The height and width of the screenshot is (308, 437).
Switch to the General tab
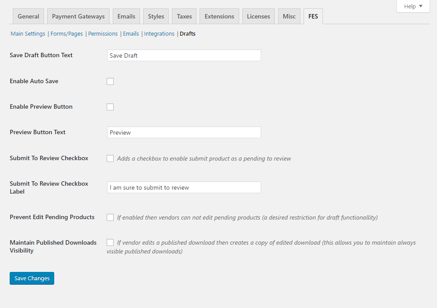point(28,16)
